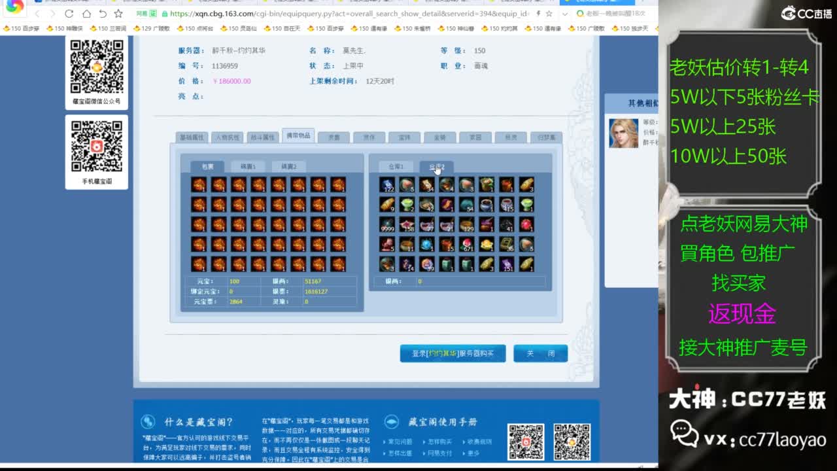837x471 pixels.
Task: Switch to the 基础属性 tab
Action: (x=192, y=137)
